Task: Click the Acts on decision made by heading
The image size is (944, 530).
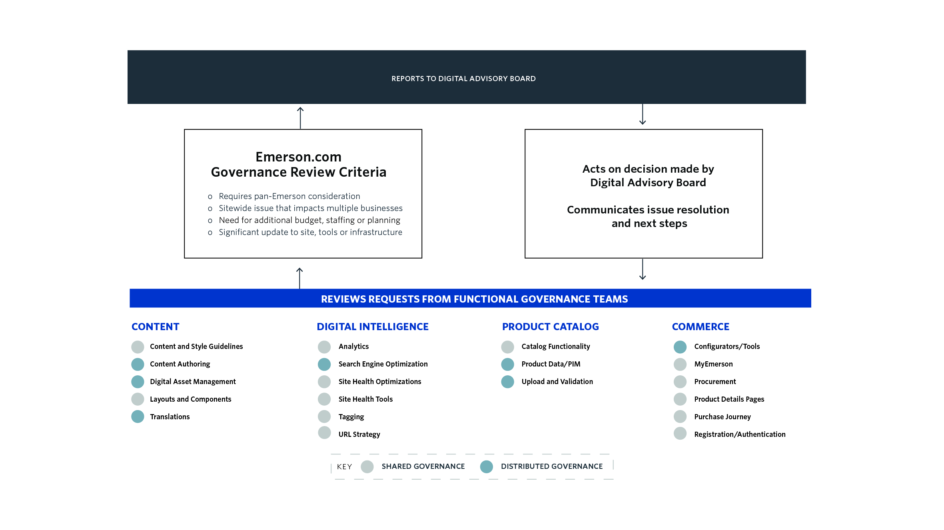Action: click(648, 175)
